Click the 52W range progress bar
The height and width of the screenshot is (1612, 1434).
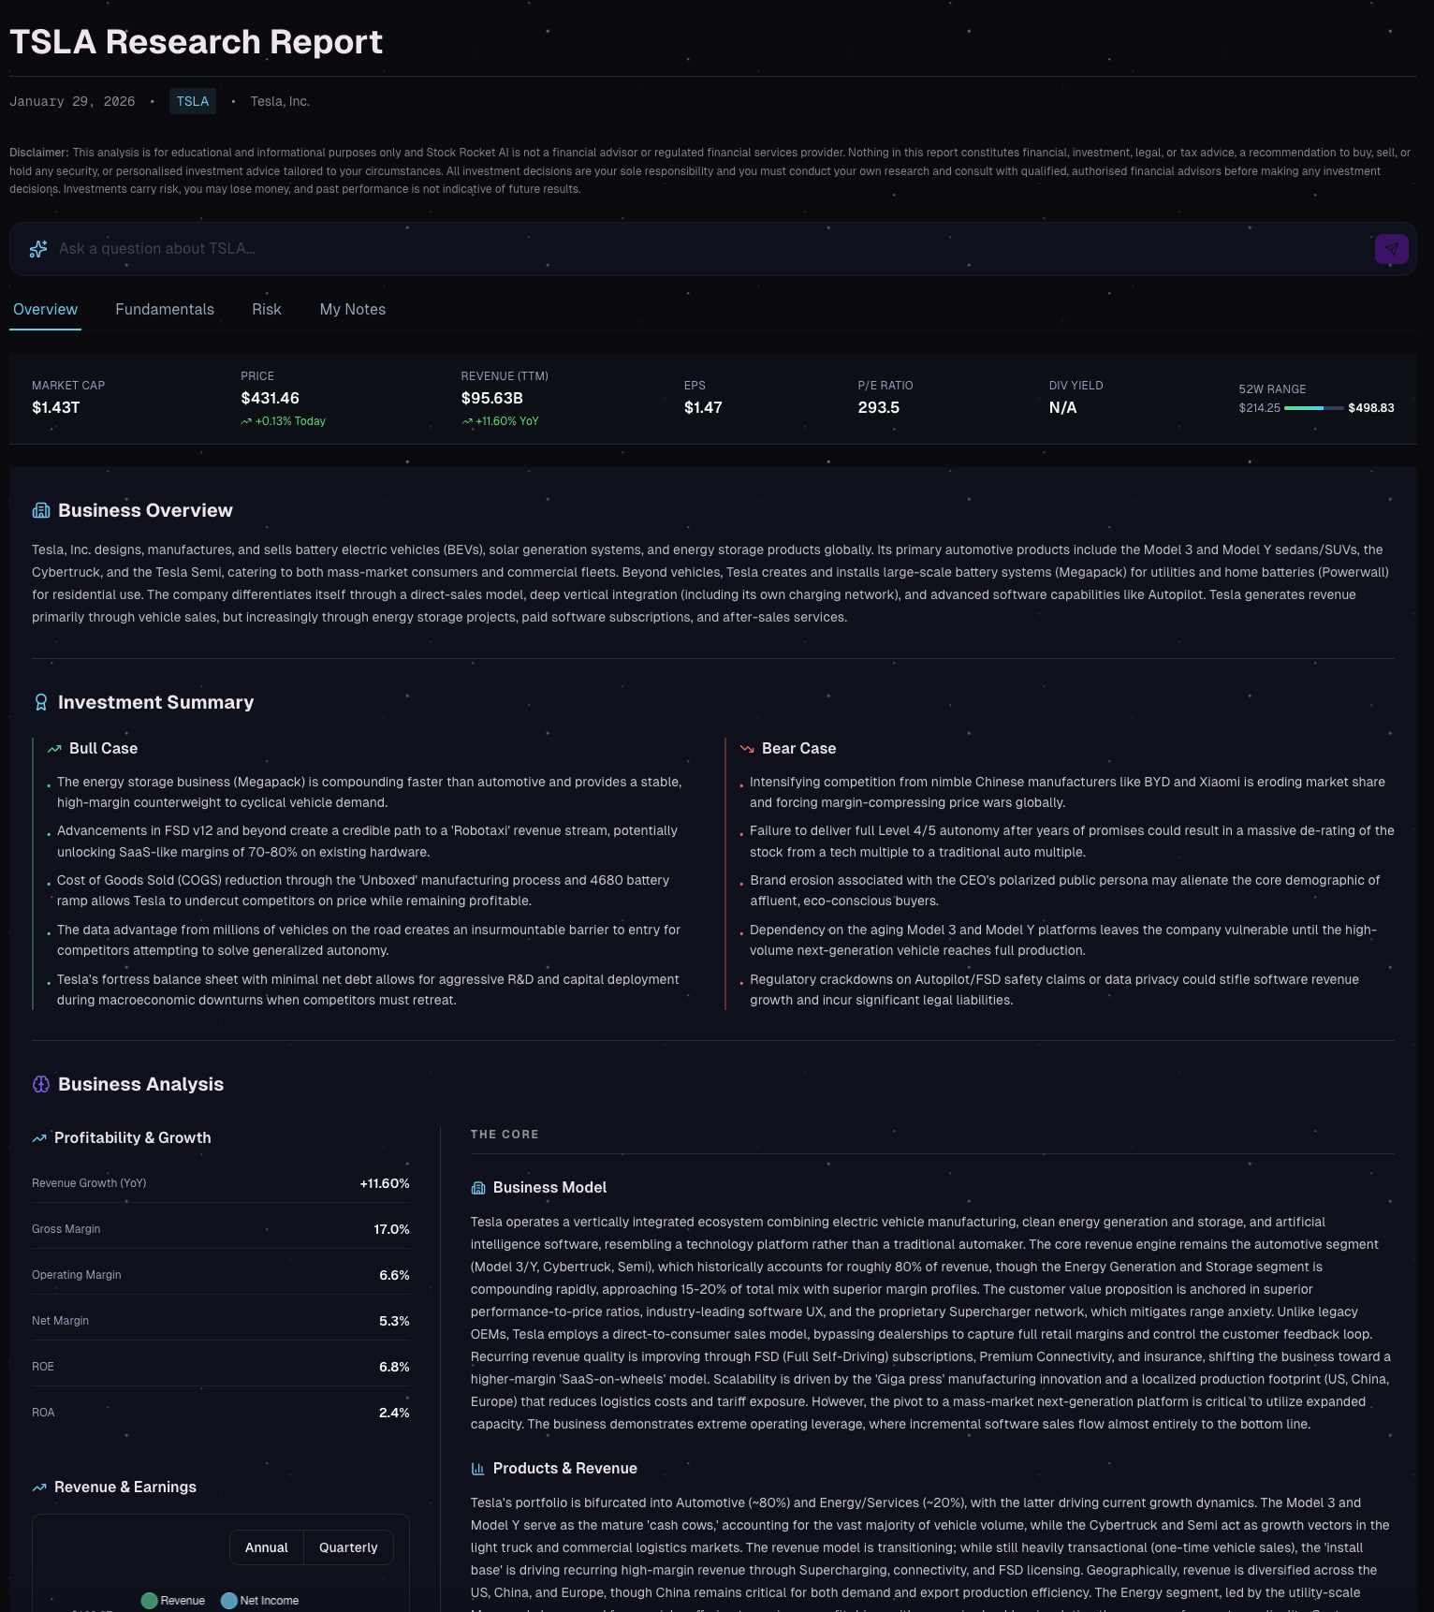click(1314, 408)
